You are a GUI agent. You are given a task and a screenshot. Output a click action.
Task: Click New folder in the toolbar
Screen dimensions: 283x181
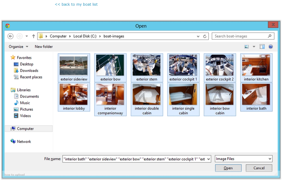pyautogui.click(x=44, y=47)
